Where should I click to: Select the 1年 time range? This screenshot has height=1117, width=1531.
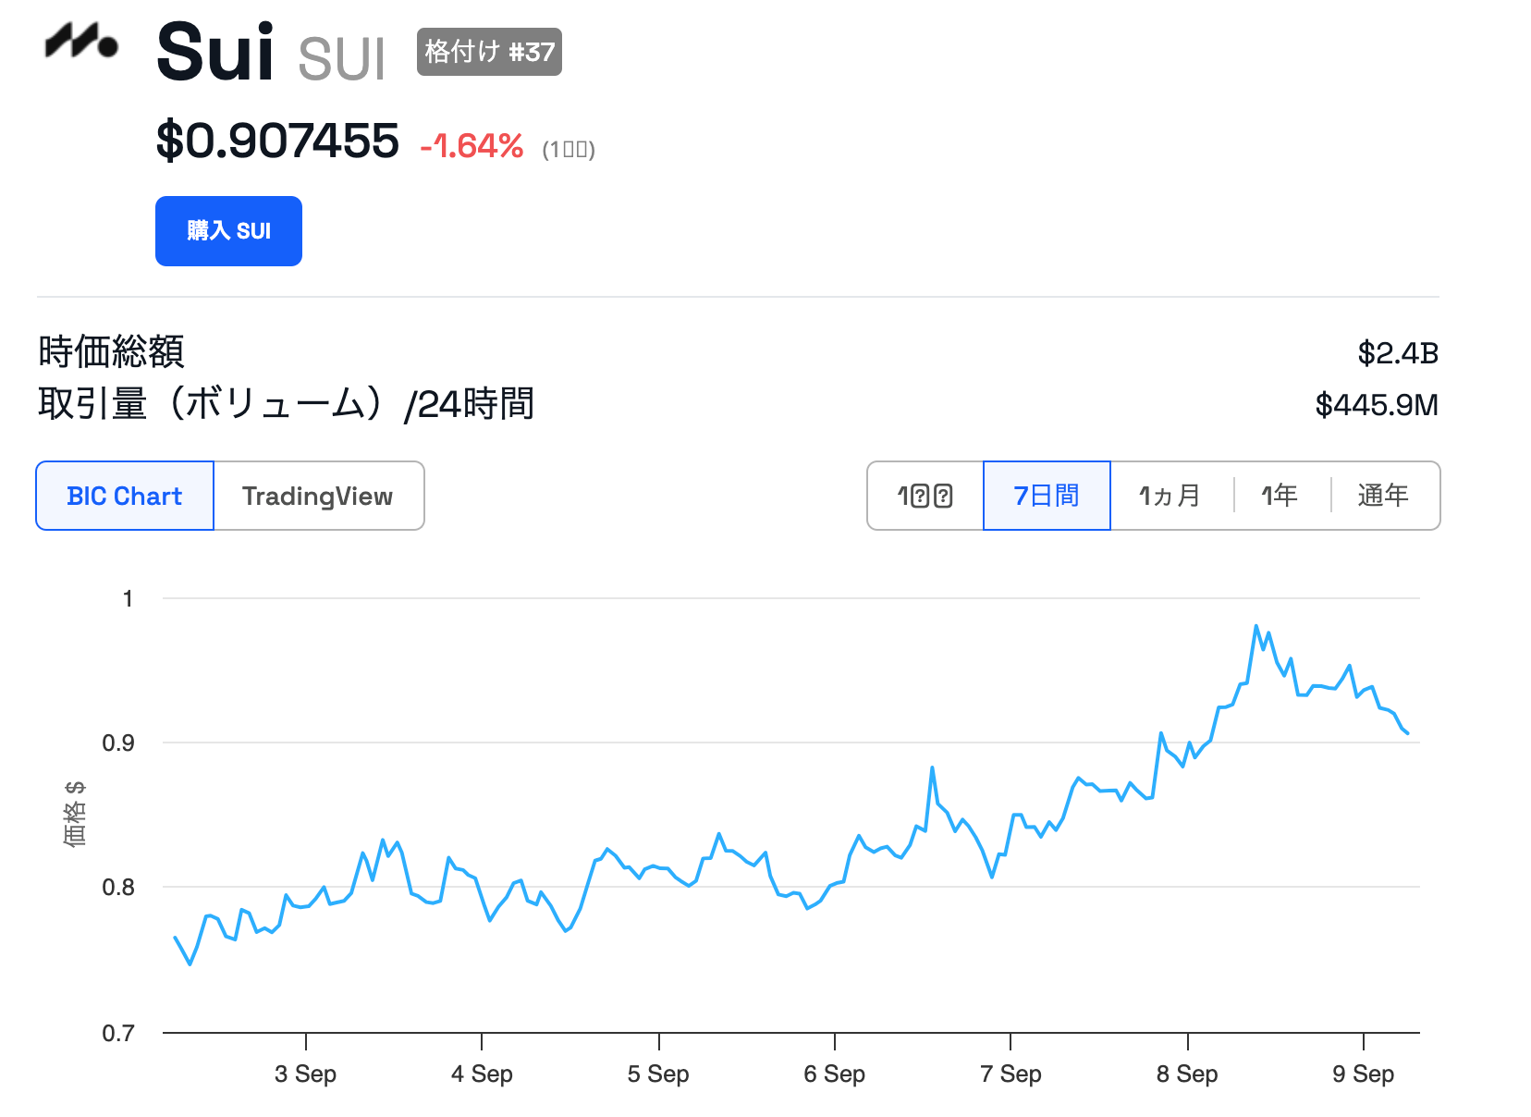(x=1280, y=496)
